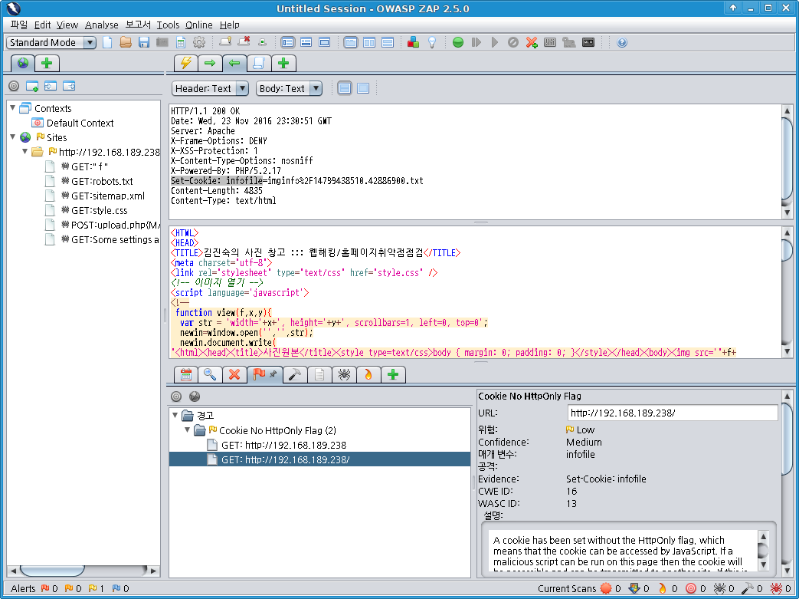The width and height of the screenshot is (799, 599).
Task: Select Default Context in tree
Action: (x=80, y=123)
